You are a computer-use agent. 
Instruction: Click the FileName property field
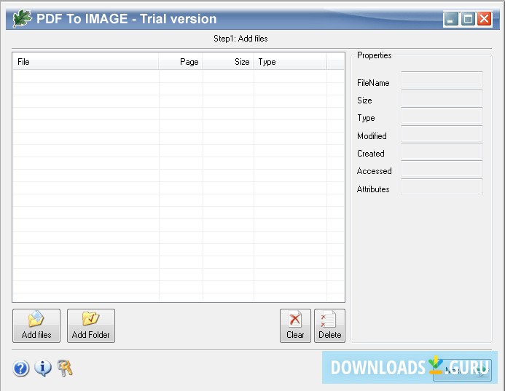(x=442, y=80)
